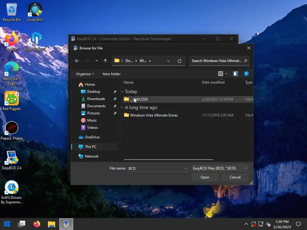Close the Browse for File dialog
This screenshot has height=230, width=307.
249,48
